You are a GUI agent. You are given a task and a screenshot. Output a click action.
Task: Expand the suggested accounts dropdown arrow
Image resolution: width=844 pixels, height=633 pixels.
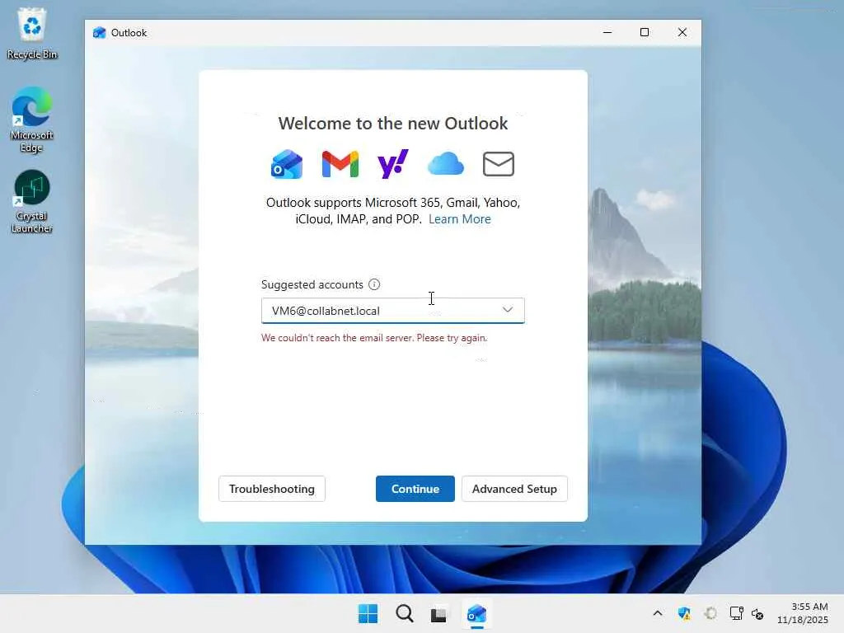coord(508,310)
